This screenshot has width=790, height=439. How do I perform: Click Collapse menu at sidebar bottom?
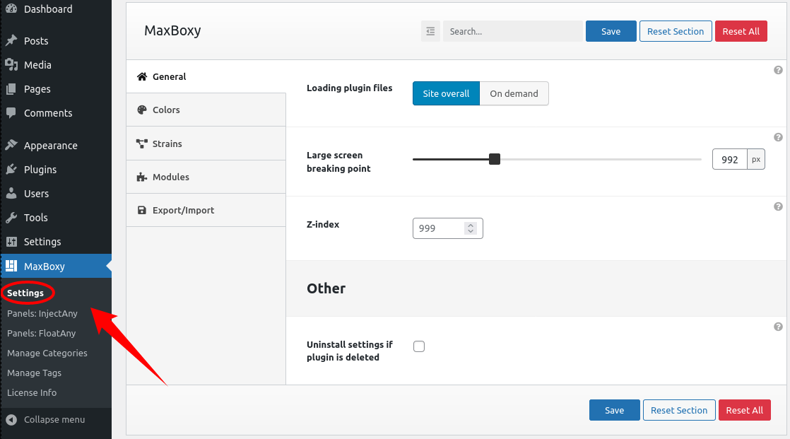tap(55, 419)
